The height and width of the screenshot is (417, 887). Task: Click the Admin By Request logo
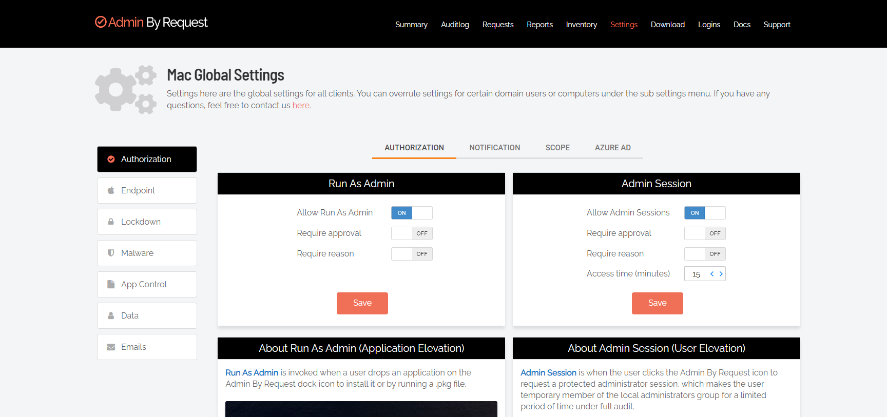(151, 23)
